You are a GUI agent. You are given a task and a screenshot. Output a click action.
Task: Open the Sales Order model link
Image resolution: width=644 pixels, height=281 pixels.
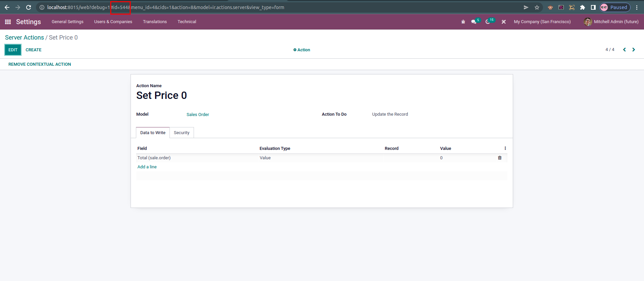198,115
